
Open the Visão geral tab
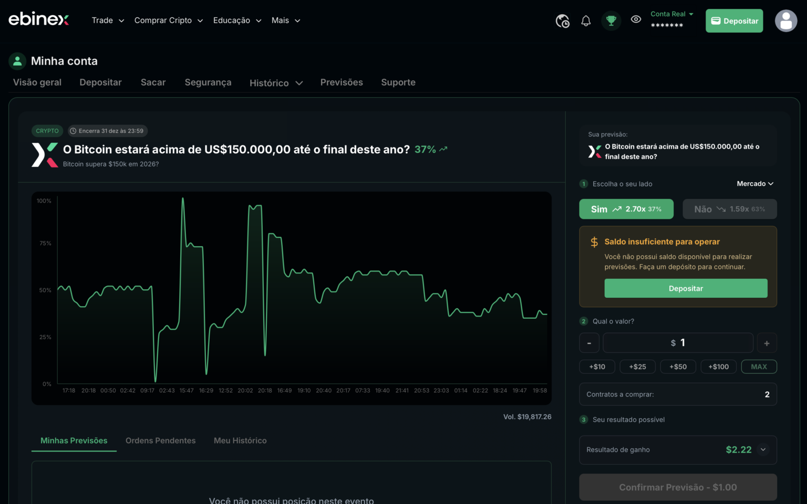[x=37, y=82]
